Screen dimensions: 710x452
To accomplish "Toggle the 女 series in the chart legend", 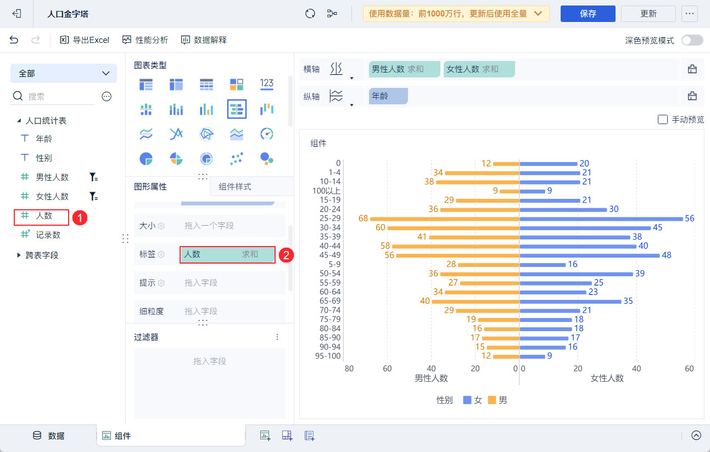I will tap(472, 400).
